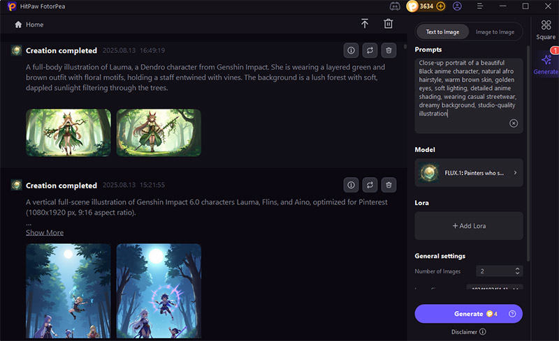The image size is (559, 341).
Task: Click Add Lora button
Action: (x=468, y=226)
